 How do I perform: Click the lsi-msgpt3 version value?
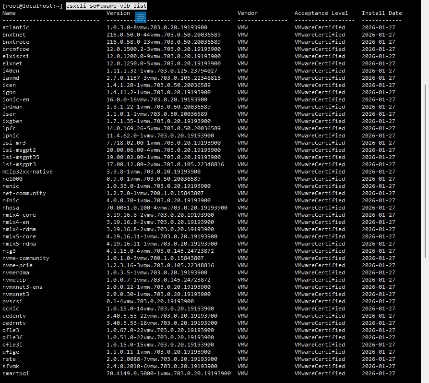[x=165, y=164]
